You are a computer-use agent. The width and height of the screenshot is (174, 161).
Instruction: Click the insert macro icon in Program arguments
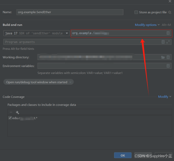(x=163, y=42)
